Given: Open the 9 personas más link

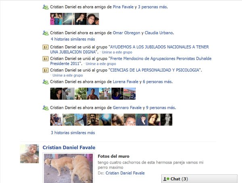Looking at the screenshot, I should click(161, 108).
